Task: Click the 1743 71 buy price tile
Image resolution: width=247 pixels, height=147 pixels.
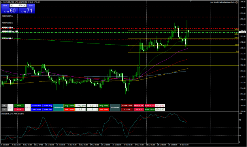Action: coord(26,11)
